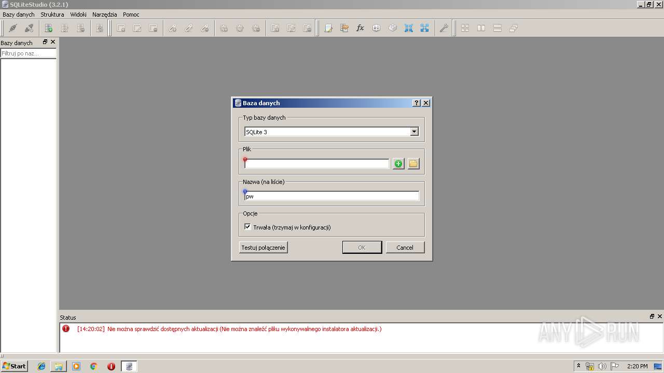Open the Narzędzia menu

coord(105,15)
